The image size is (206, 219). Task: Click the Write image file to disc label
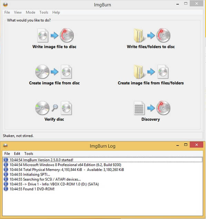click(54, 47)
